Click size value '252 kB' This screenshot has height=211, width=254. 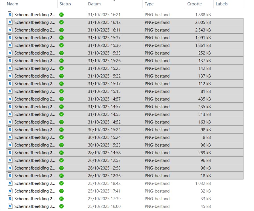tap(205, 53)
